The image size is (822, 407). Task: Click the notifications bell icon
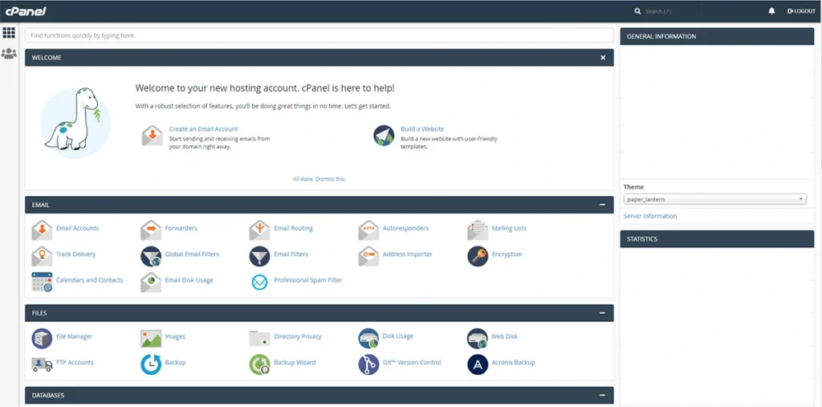(771, 11)
